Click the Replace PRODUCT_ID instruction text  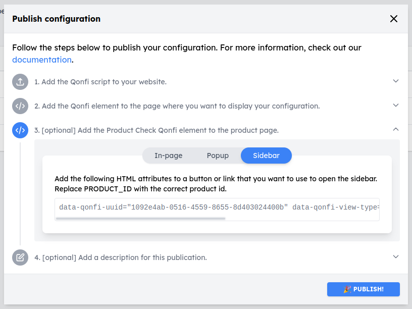(x=140, y=189)
